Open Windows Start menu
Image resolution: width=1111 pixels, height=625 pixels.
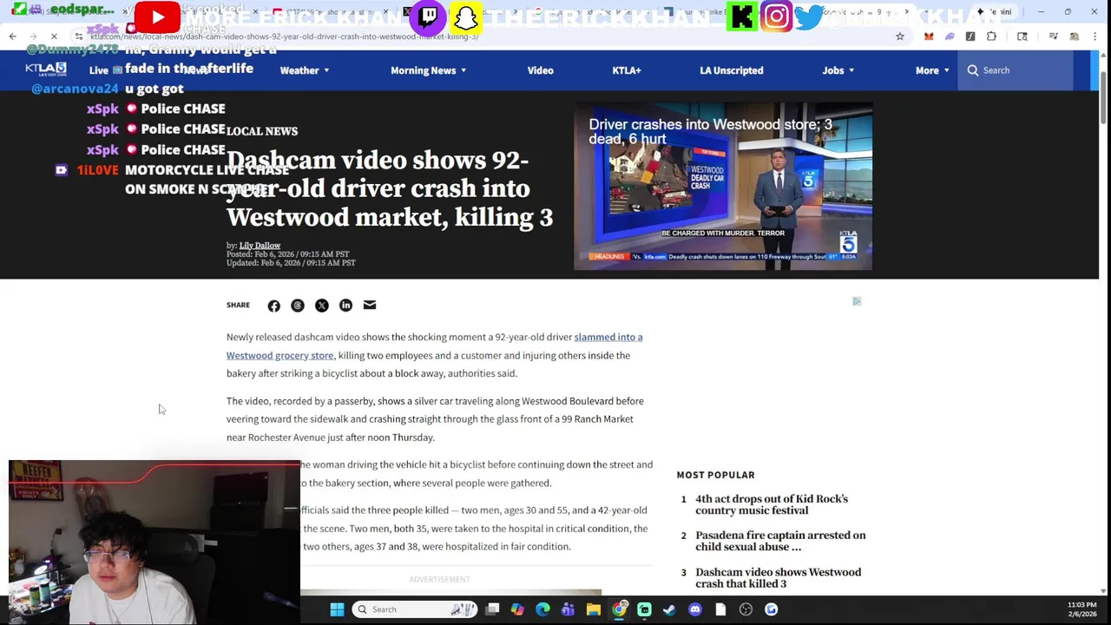(x=337, y=609)
